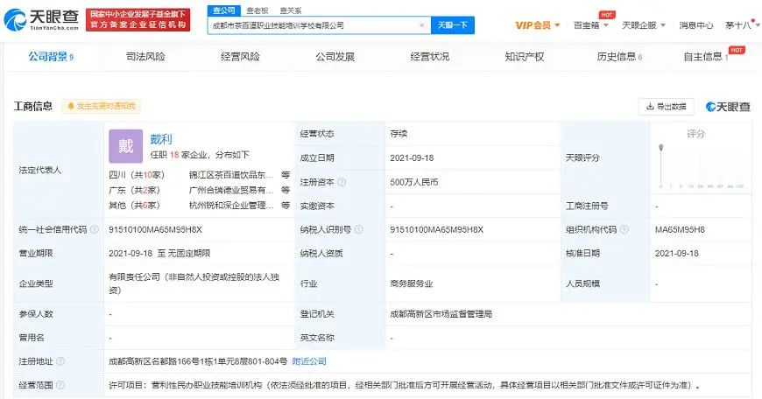
Task: Click 500万人民币 registered capital value
Action: point(414,182)
